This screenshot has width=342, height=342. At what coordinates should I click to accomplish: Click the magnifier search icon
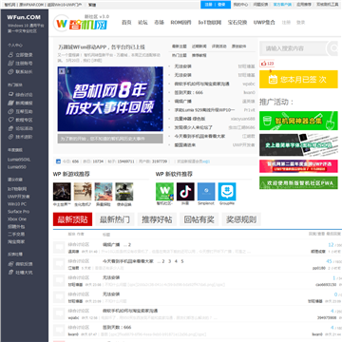click(333, 48)
